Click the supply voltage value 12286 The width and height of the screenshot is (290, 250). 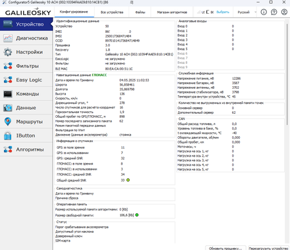(x=237, y=78)
